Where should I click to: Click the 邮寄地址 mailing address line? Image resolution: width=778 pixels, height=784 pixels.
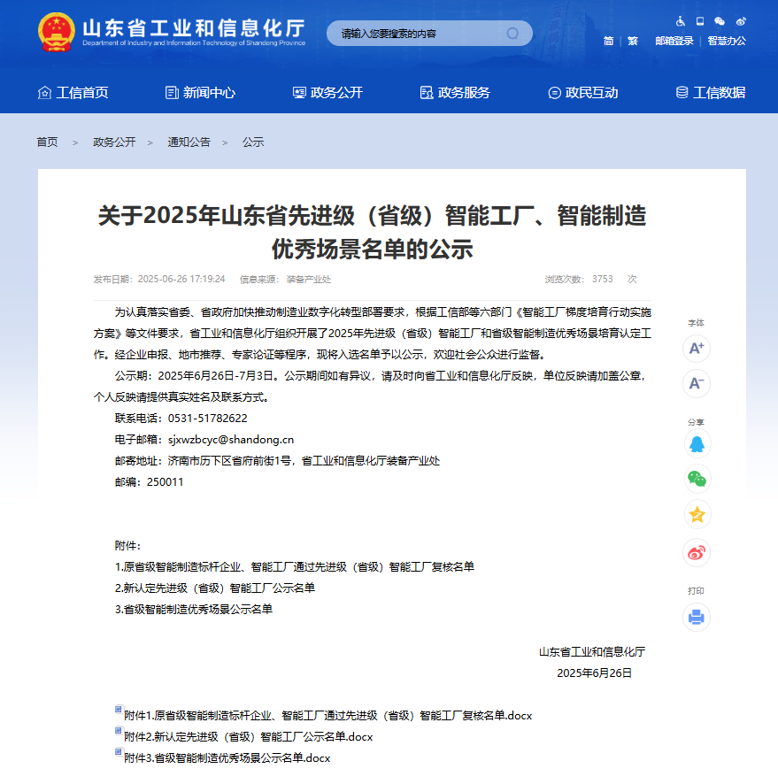(x=278, y=460)
